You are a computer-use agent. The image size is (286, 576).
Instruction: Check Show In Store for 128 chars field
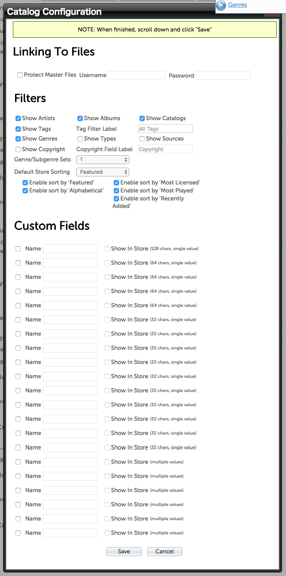pyautogui.click(x=107, y=249)
